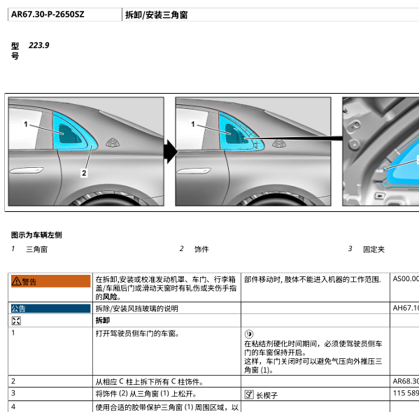Image resolution: width=419 pixels, height=412 pixels.
Task: Click the title 拆卸/安装三角窗
Action: [156, 15]
